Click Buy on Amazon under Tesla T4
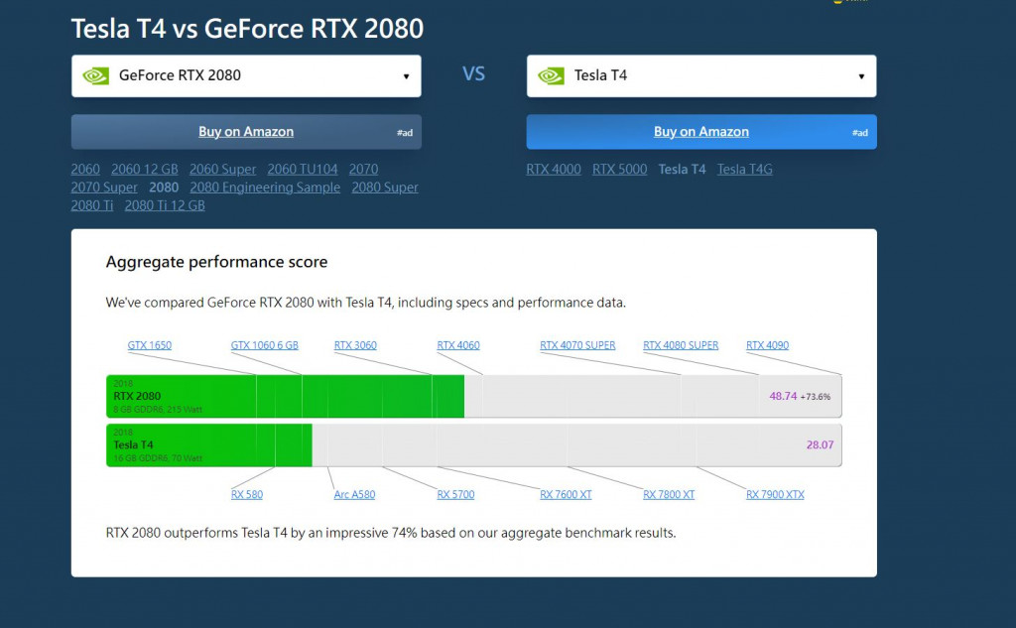The width and height of the screenshot is (1016, 628). (x=701, y=132)
